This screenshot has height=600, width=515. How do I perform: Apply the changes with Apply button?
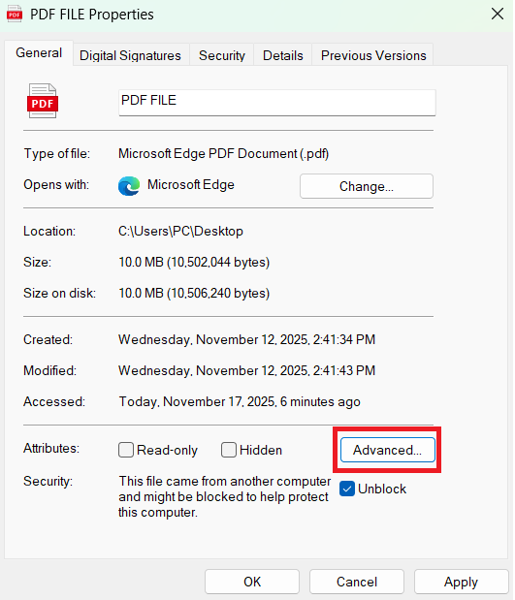(461, 582)
